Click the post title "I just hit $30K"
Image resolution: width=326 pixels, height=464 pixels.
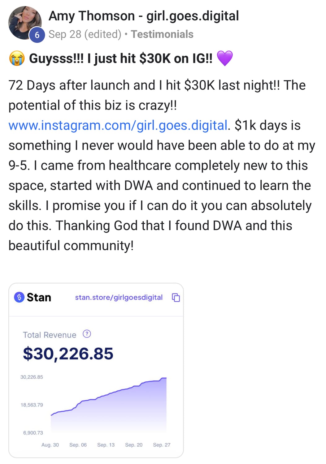[121, 58]
